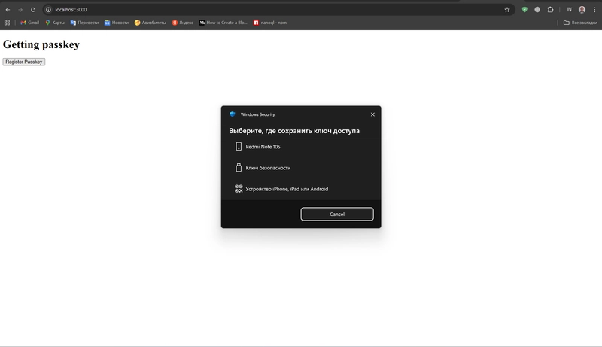Screen dimensions: 602x347
Task: Choose the Ключ безопасности security key option
Action: [x=268, y=168]
